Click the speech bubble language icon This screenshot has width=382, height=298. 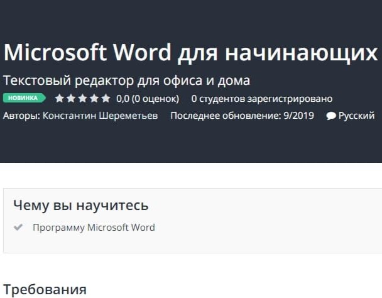(331, 116)
